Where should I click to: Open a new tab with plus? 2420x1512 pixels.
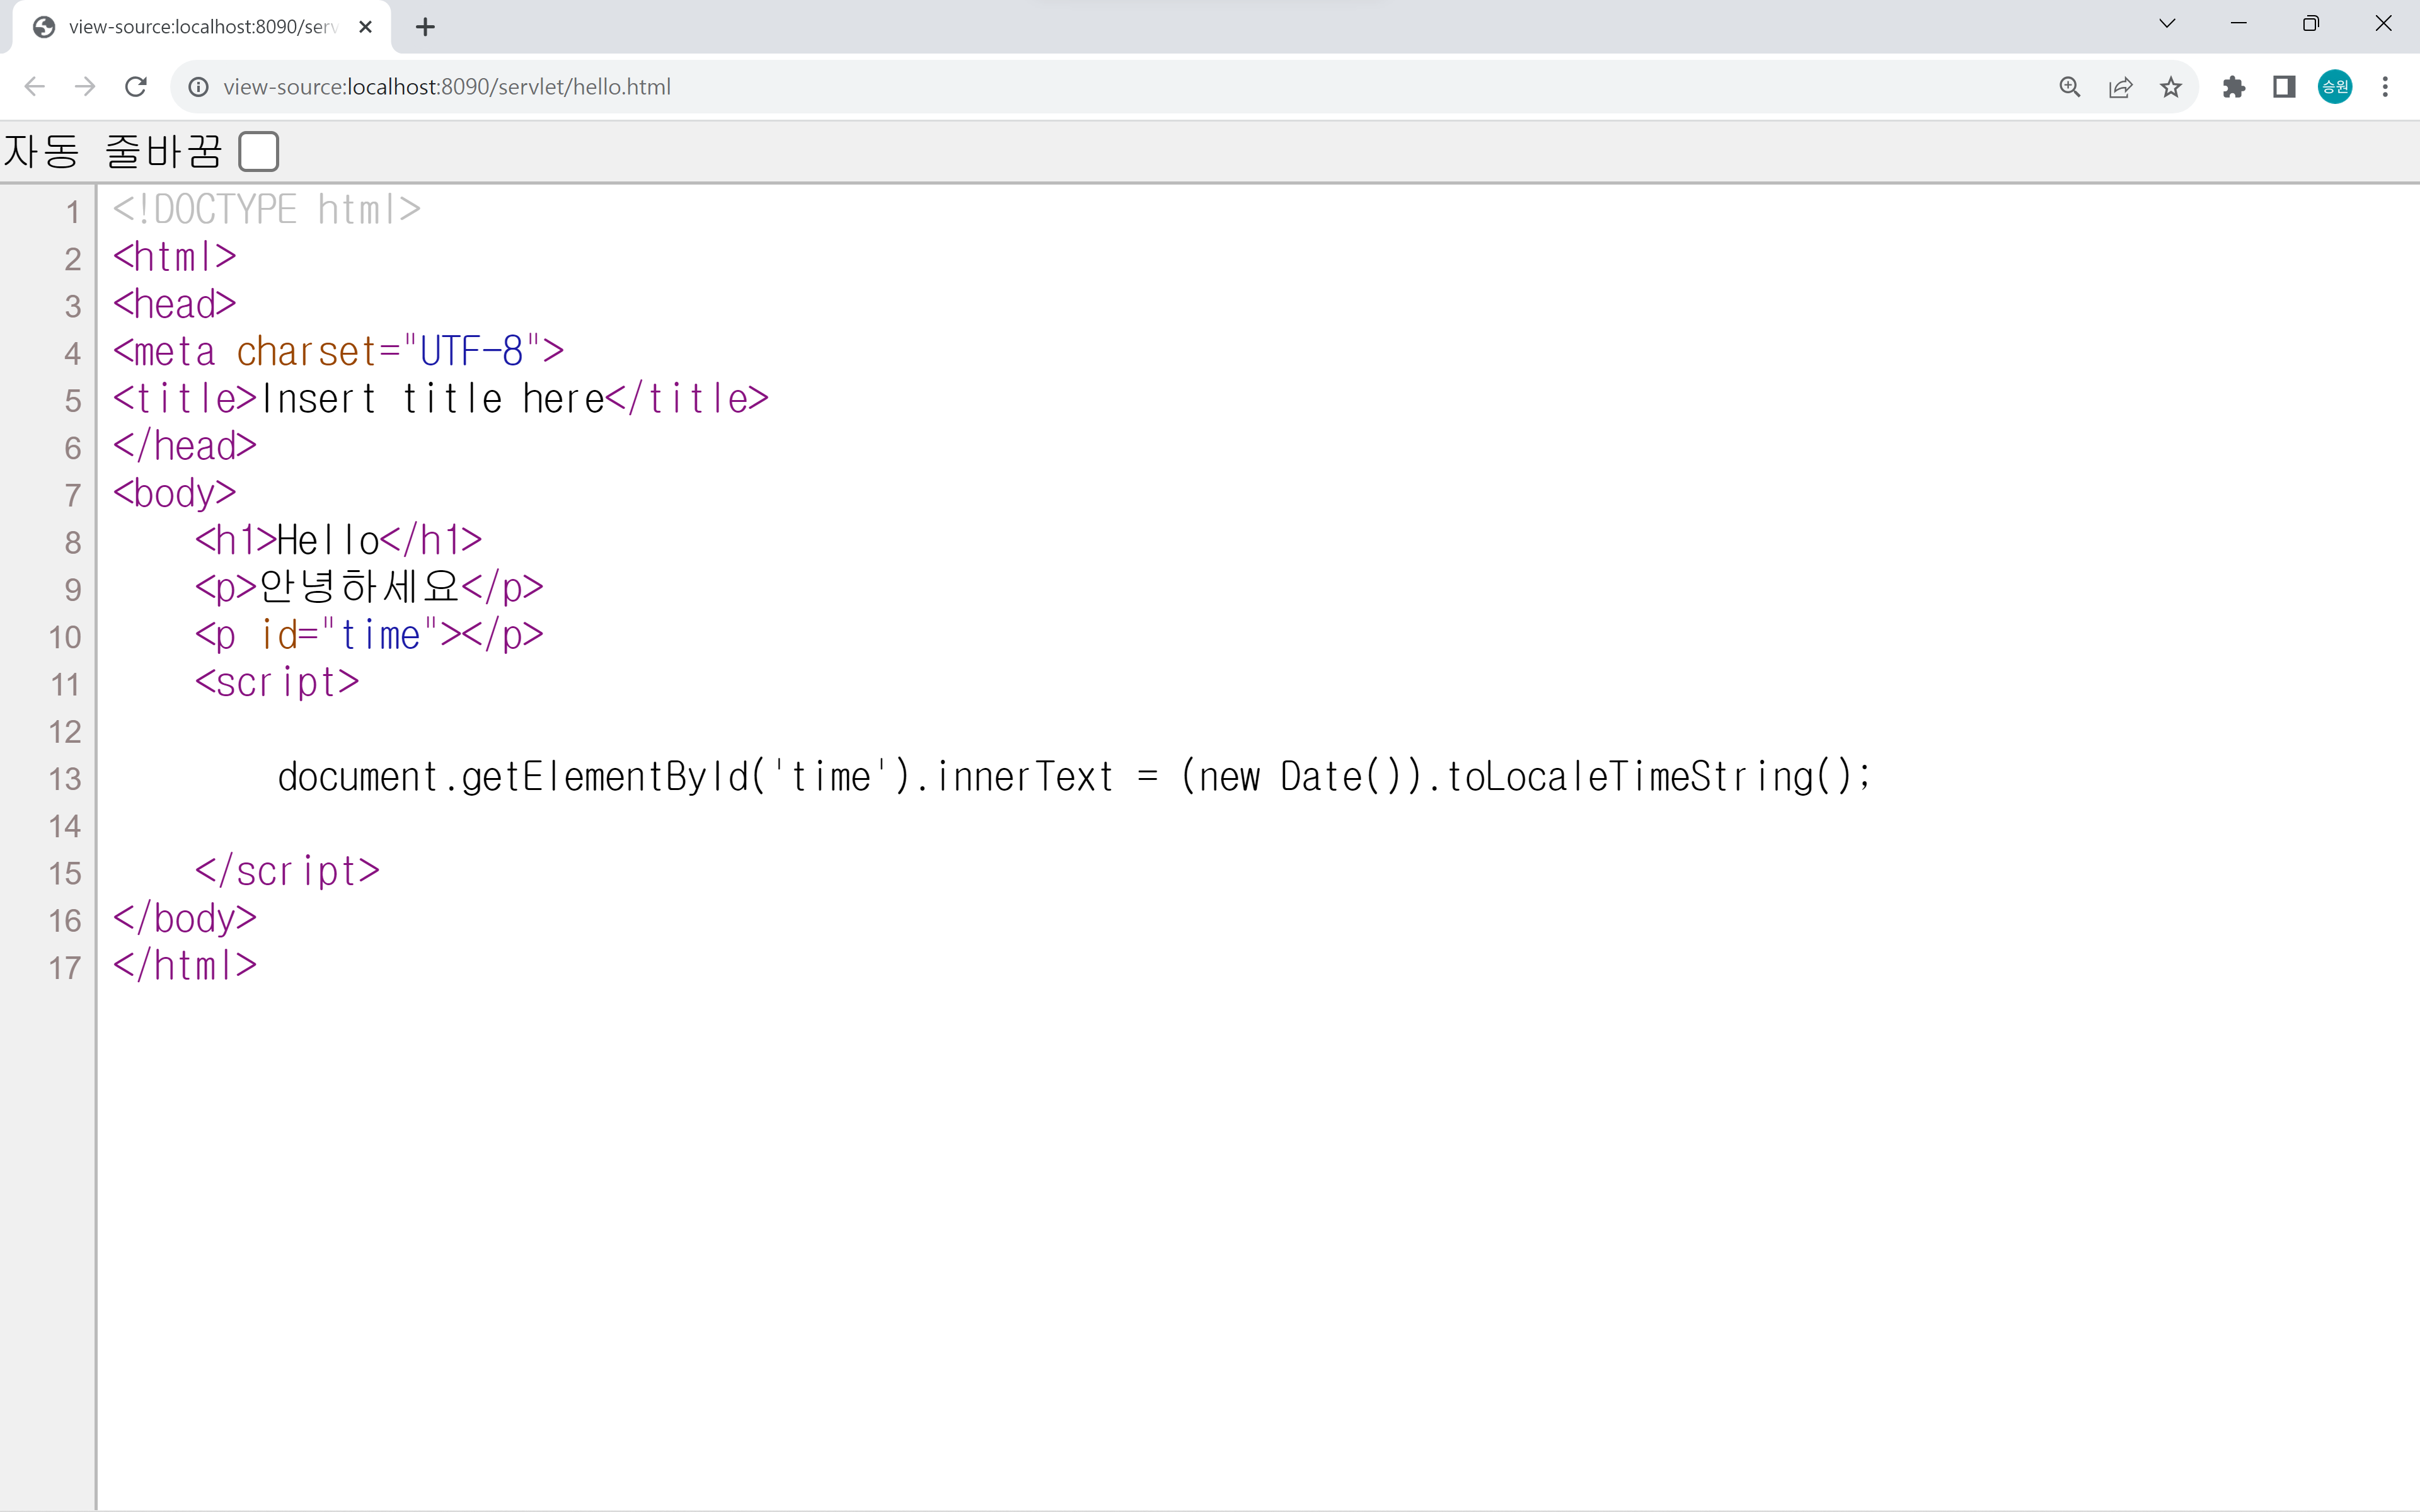(425, 27)
